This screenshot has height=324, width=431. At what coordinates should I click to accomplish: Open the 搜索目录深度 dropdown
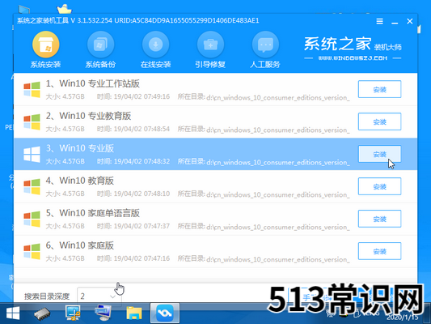[99, 296]
